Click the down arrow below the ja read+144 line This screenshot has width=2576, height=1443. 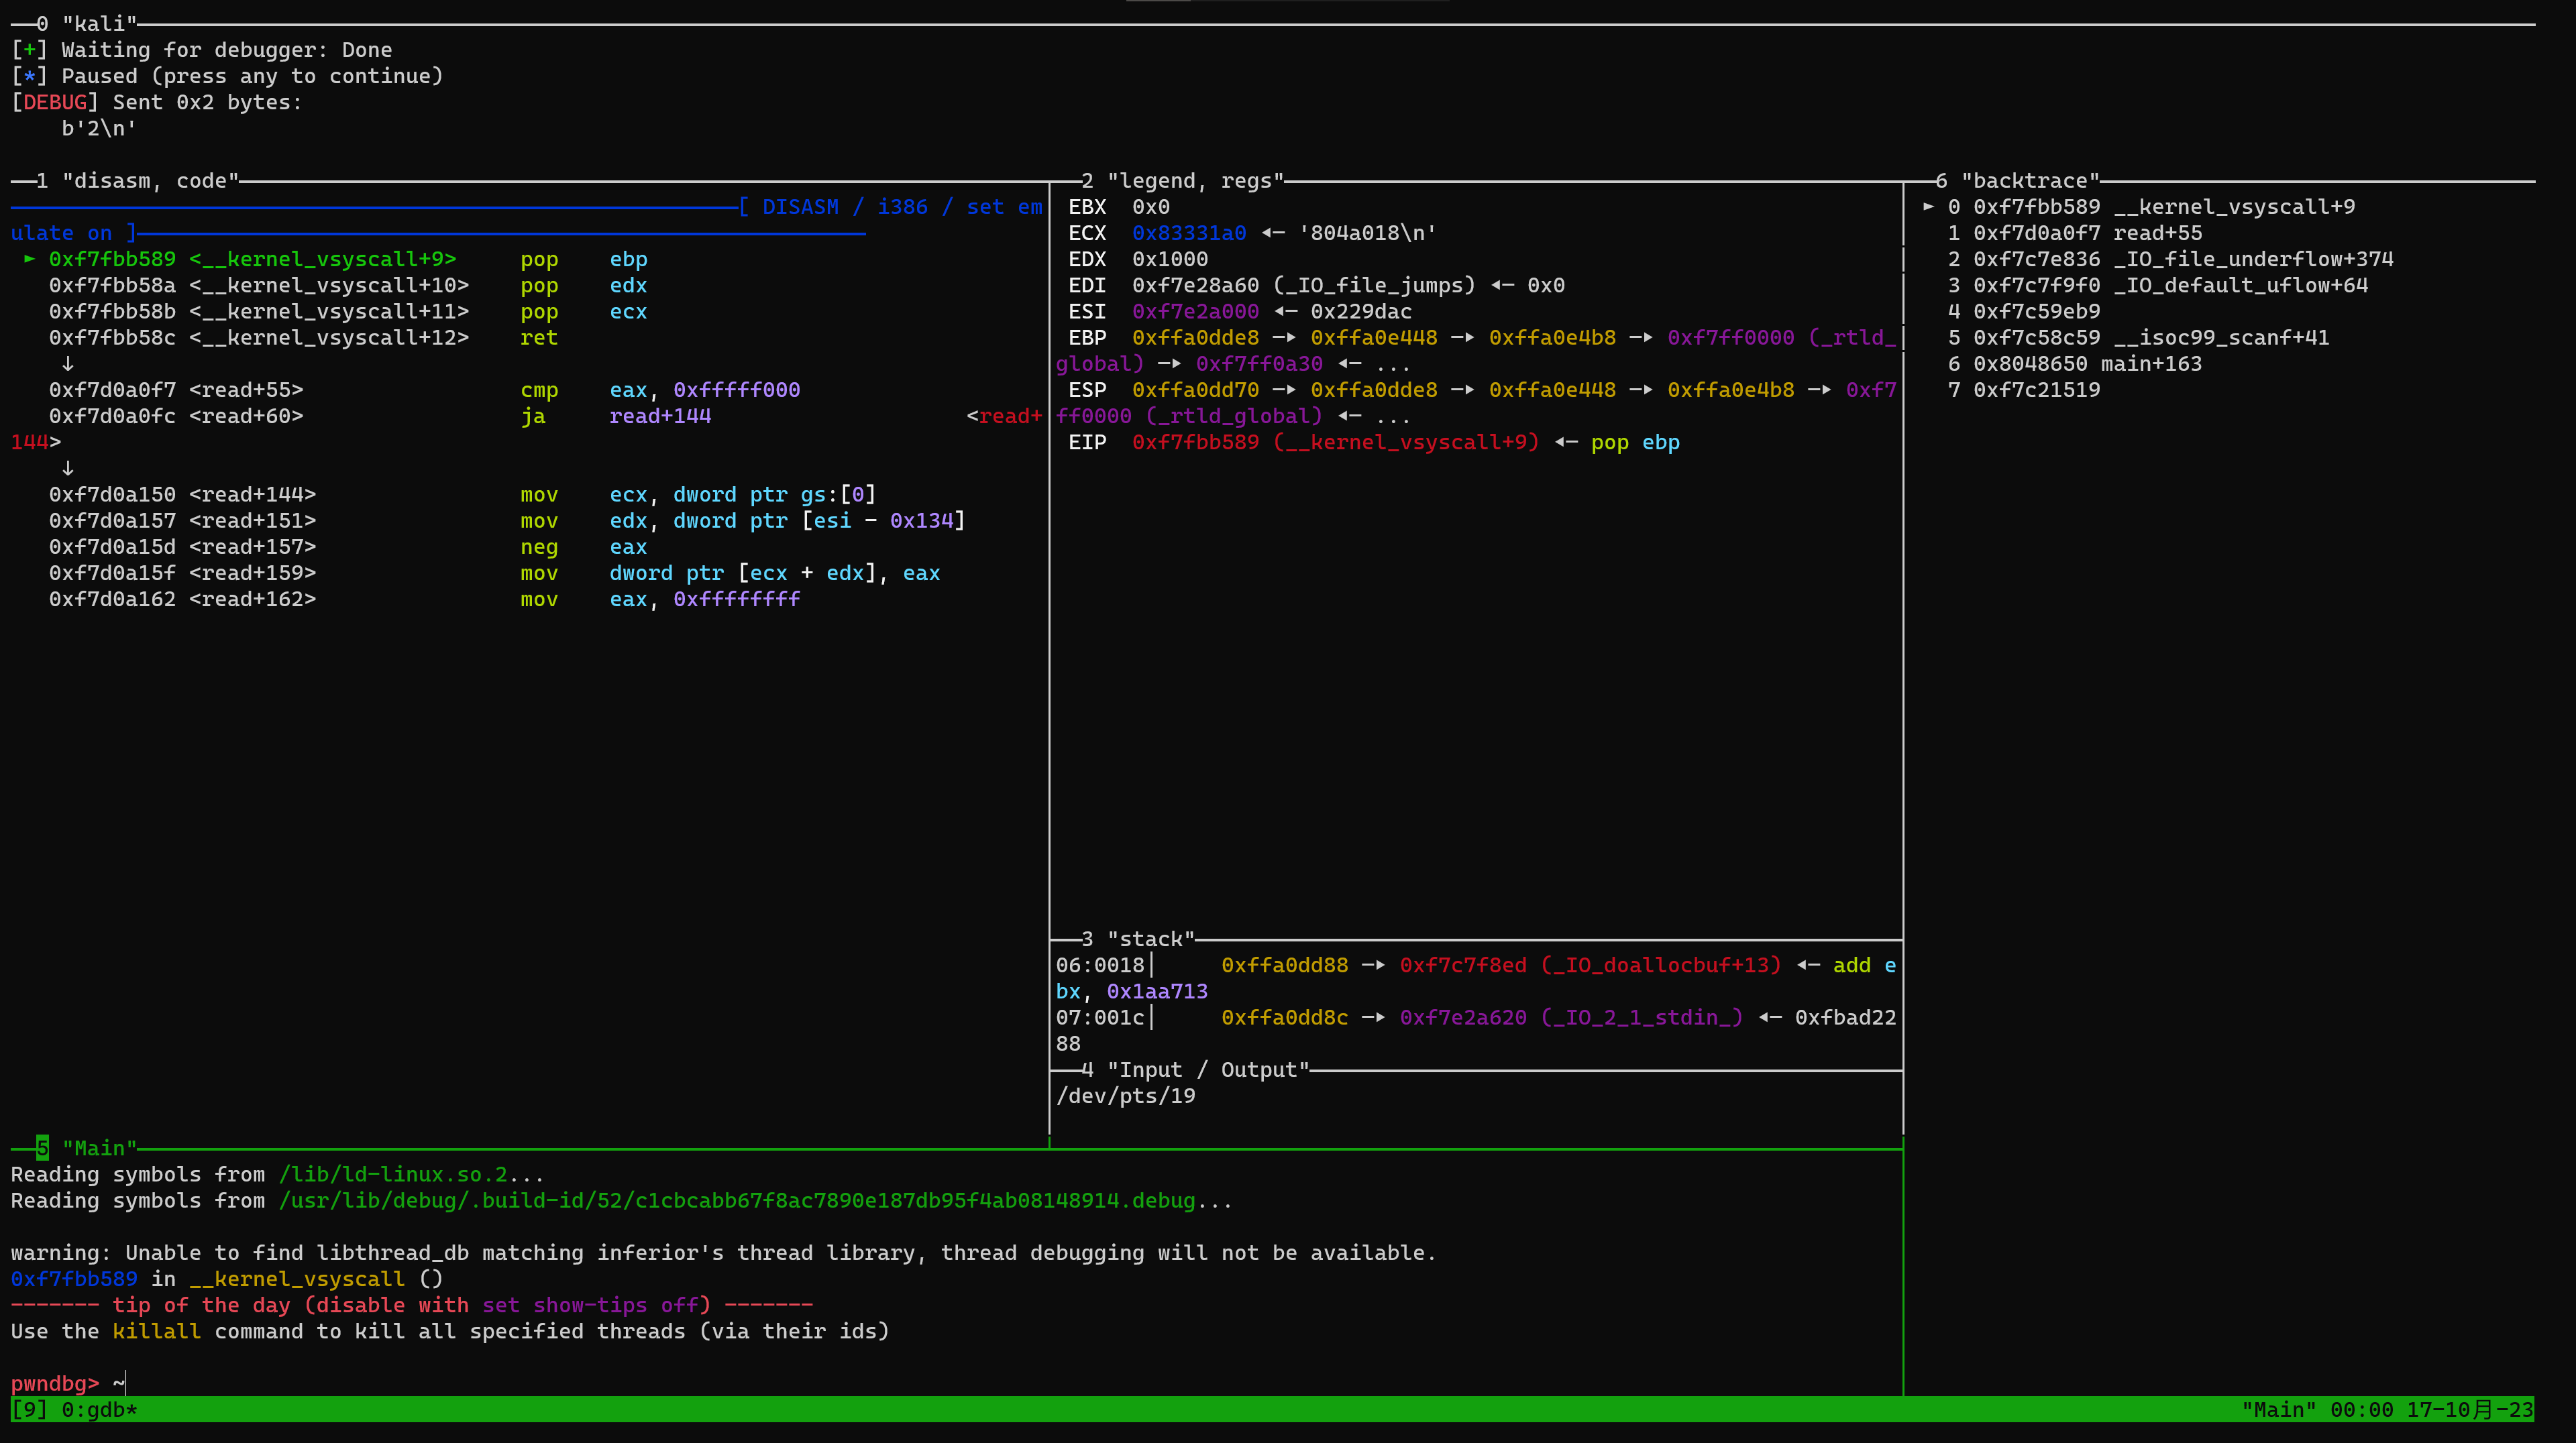click(x=68, y=469)
